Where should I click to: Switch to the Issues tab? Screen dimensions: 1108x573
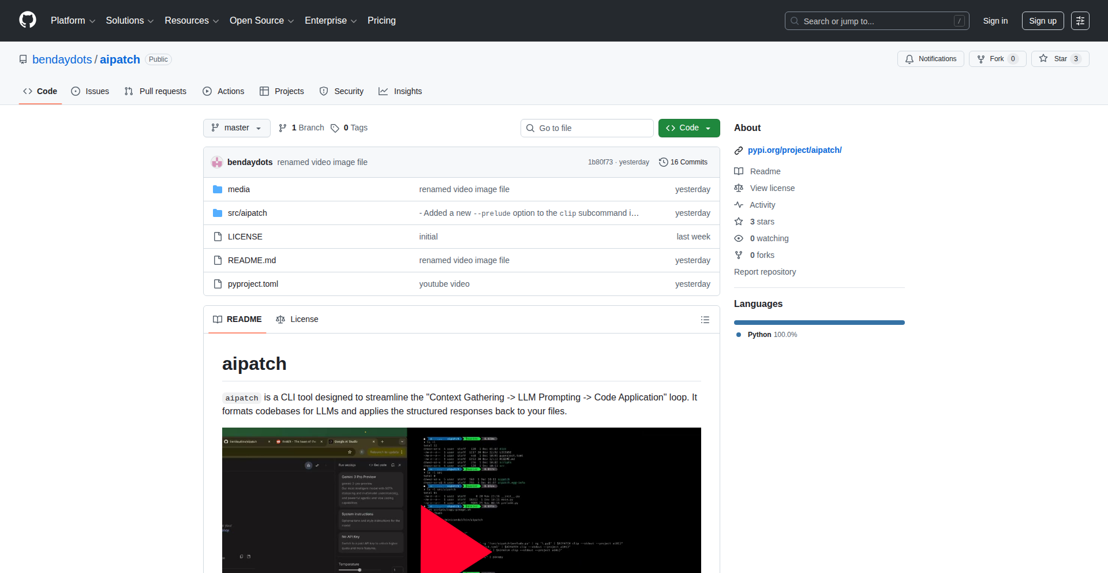(x=90, y=91)
